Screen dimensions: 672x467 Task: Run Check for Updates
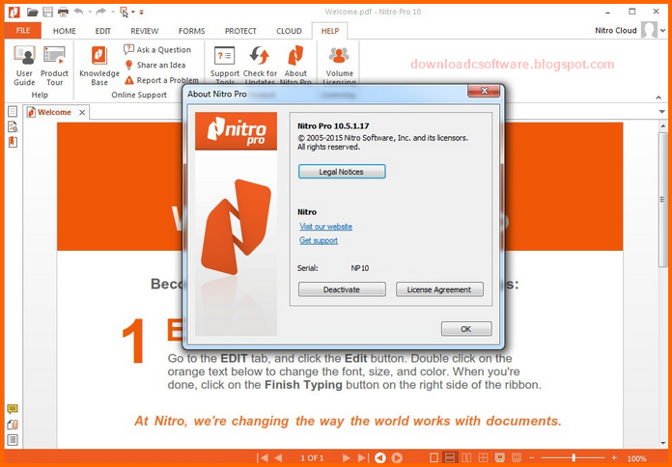pos(260,65)
